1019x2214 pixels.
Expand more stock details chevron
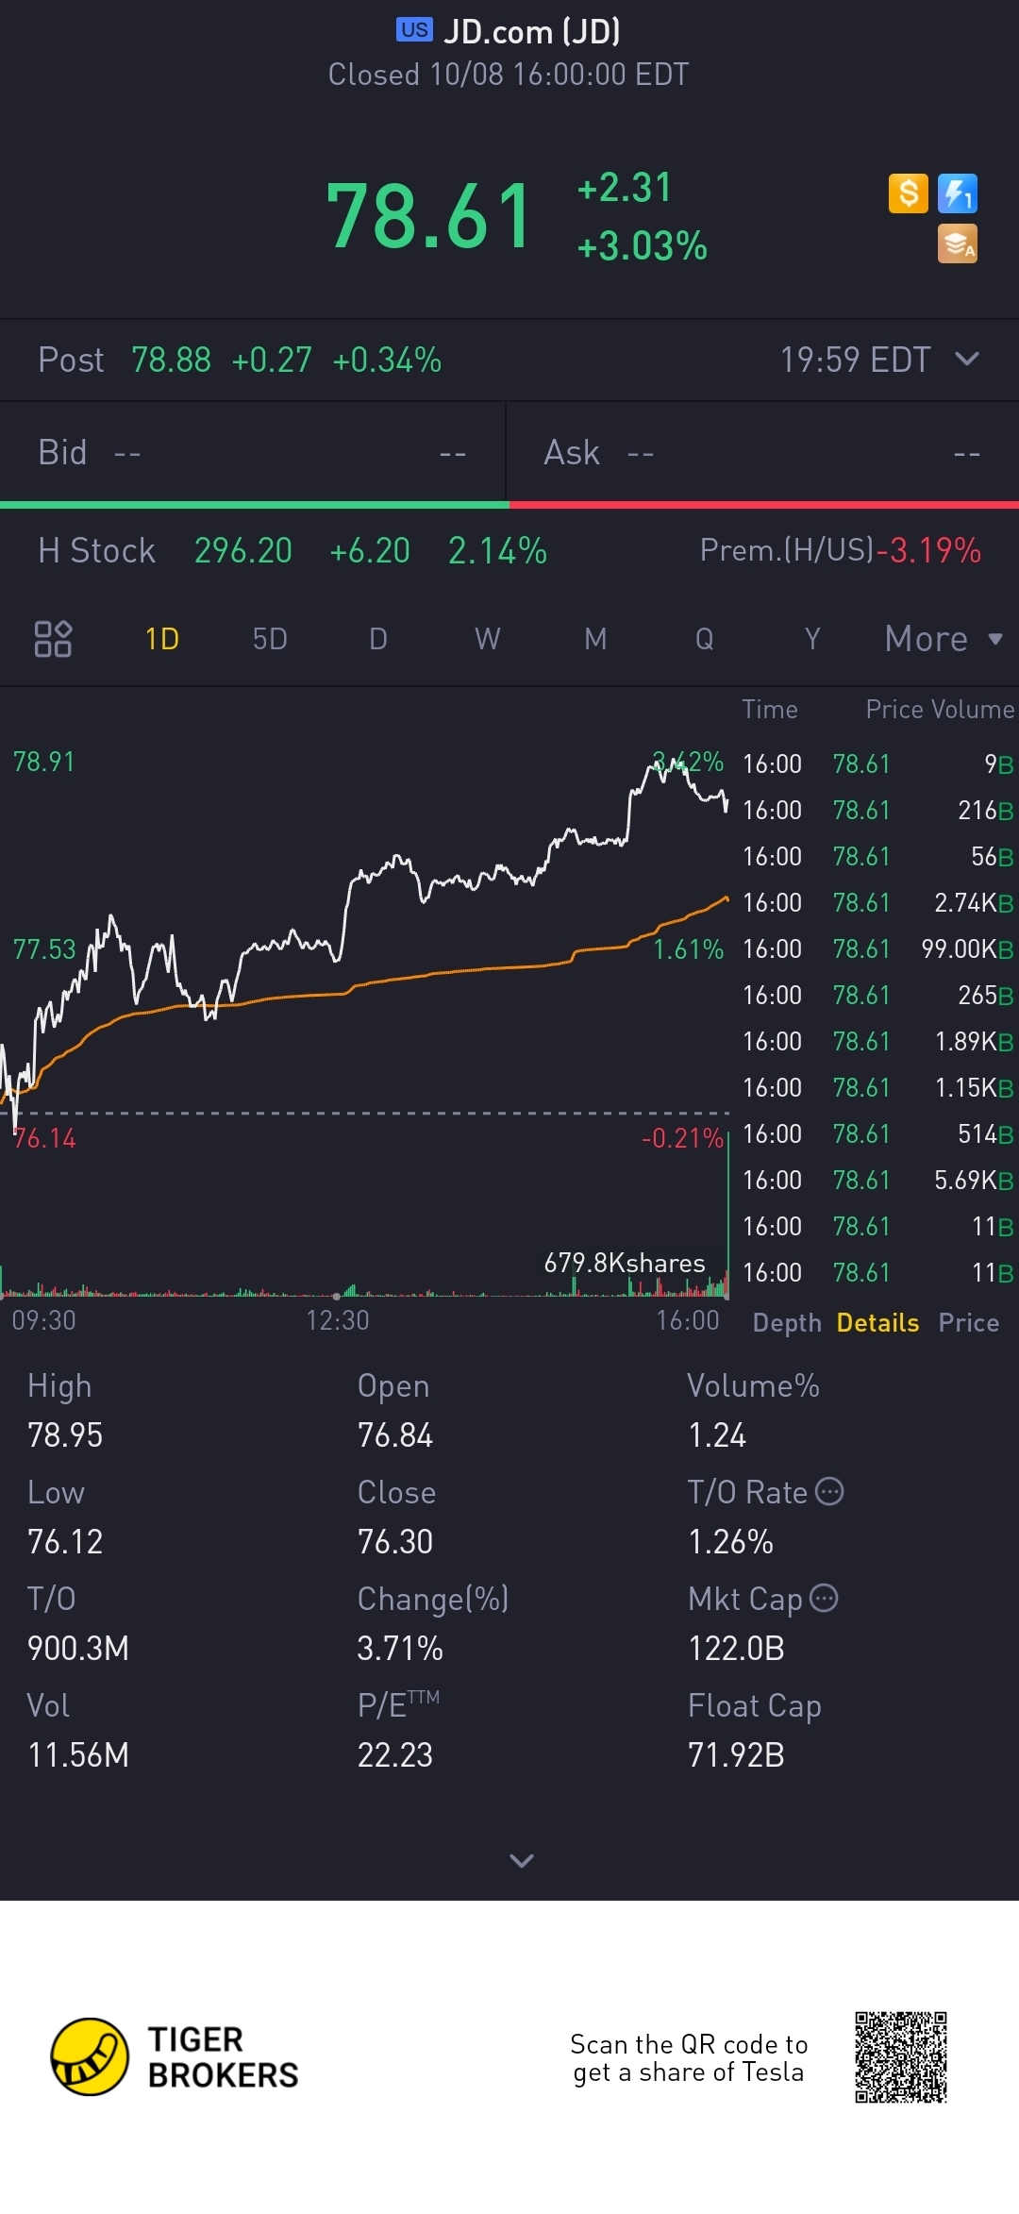click(x=522, y=1860)
